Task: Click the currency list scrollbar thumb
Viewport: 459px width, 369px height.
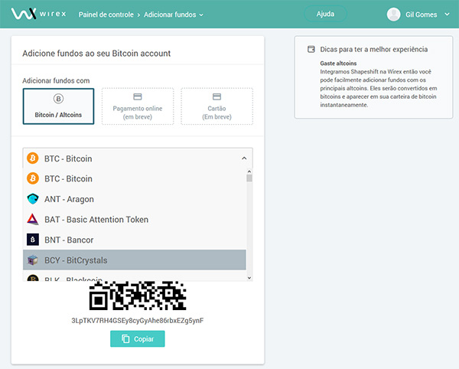Action: point(249,178)
